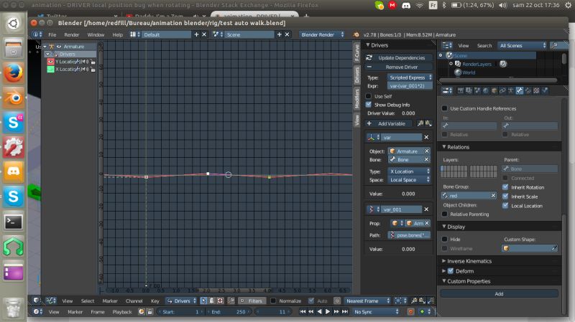This screenshot has width=575, height=322.
Task: Open the No Sync playback dropdown
Action: point(375,312)
